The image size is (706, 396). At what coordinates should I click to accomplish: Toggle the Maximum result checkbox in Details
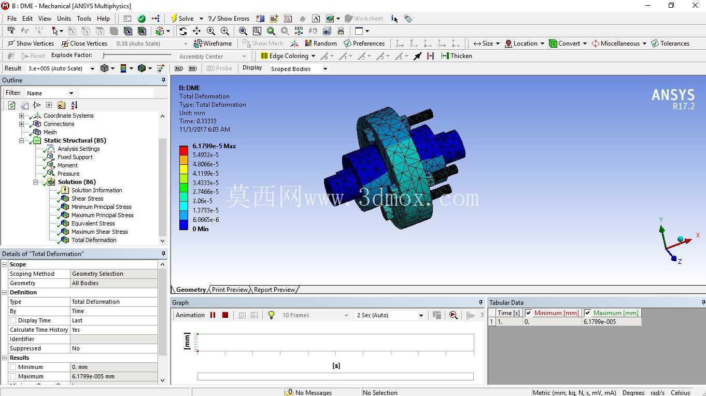(13, 376)
